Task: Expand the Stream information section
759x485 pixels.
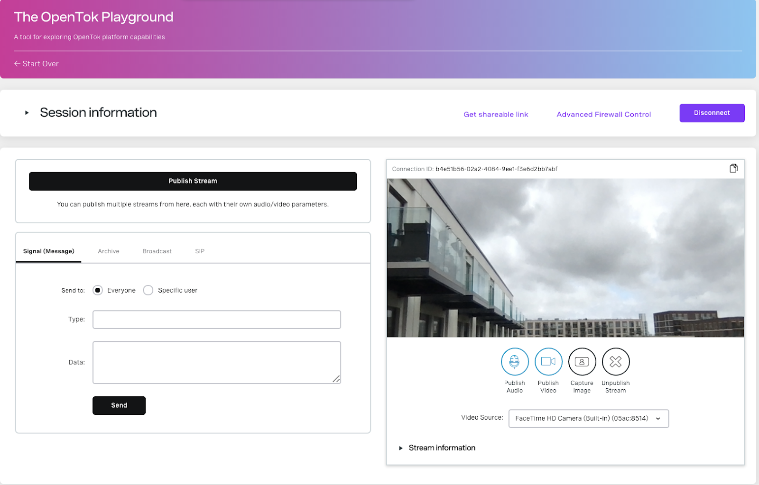Action: tap(401, 448)
